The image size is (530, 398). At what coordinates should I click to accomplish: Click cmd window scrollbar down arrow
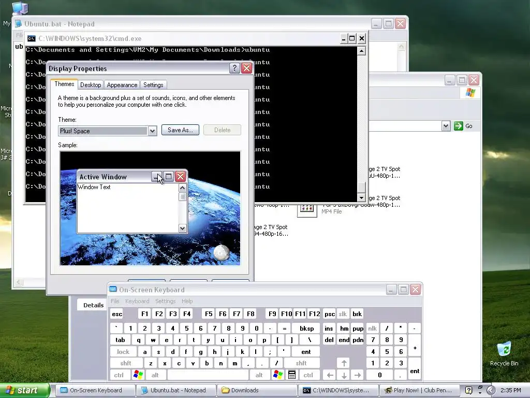point(361,197)
